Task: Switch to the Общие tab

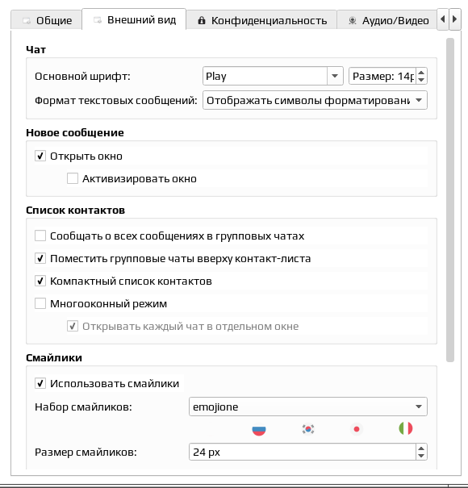Action: 47,20
